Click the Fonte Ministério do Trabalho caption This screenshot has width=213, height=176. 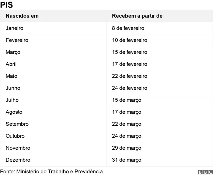pyautogui.click(x=51, y=171)
